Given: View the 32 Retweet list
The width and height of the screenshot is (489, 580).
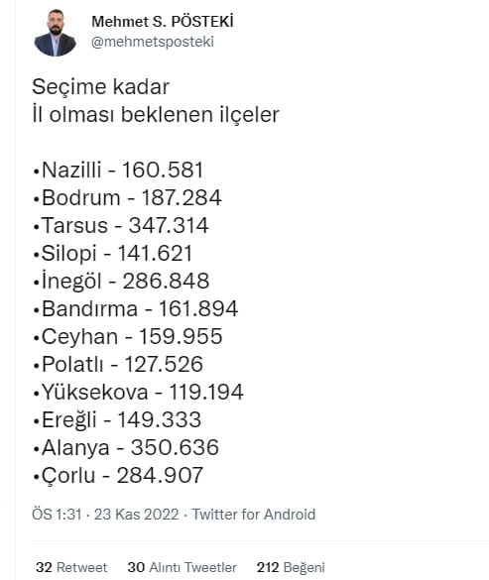Looking at the screenshot, I should tap(71, 567).
